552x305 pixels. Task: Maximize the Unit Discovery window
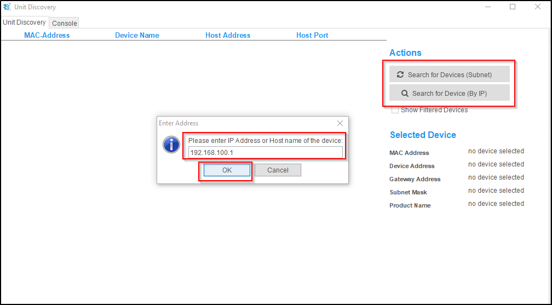point(513,7)
